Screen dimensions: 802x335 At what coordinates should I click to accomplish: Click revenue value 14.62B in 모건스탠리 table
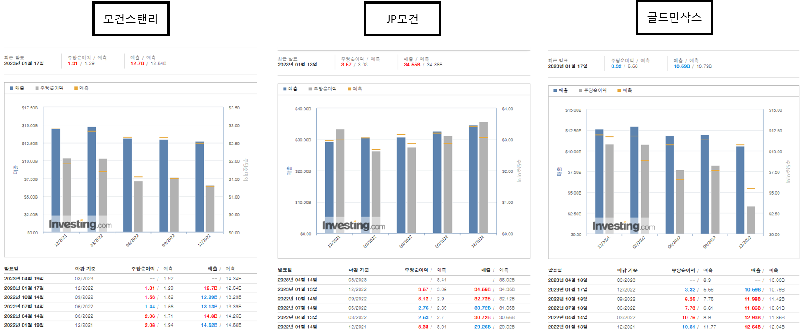pos(209,325)
